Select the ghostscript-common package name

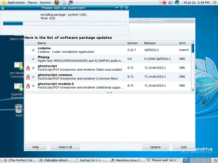click(x=55, y=75)
